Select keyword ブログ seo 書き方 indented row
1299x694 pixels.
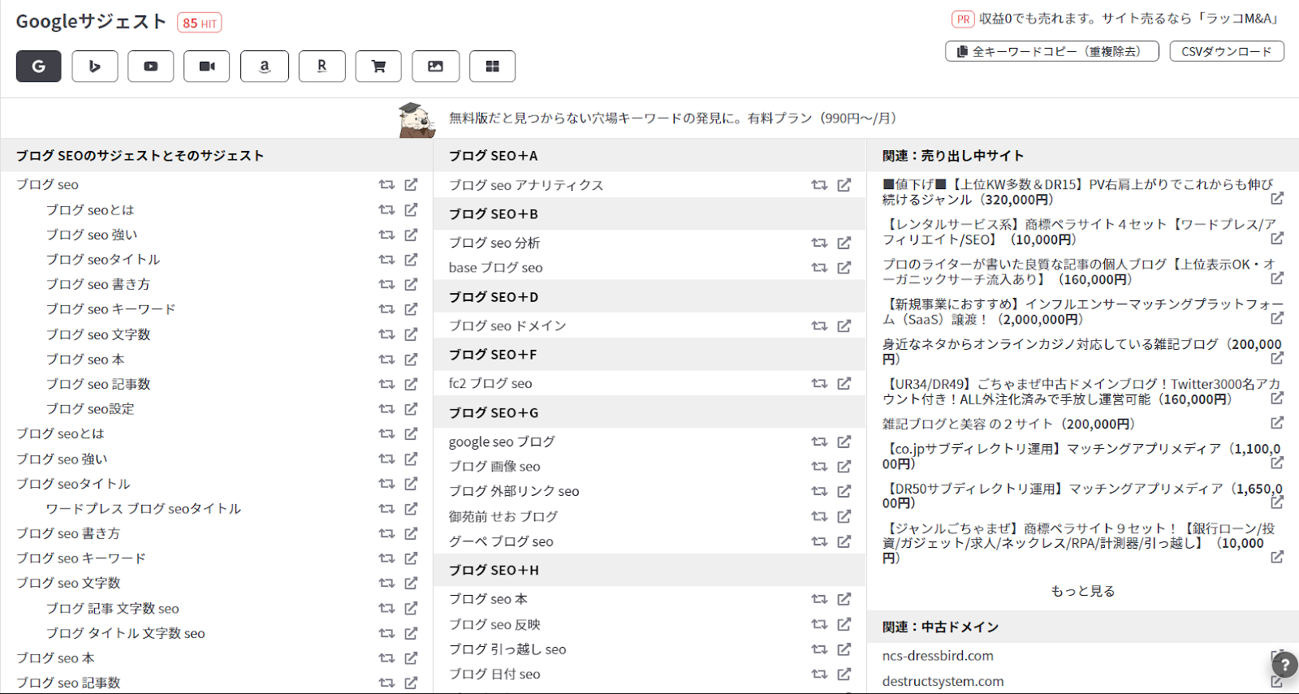click(x=98, y=284)
